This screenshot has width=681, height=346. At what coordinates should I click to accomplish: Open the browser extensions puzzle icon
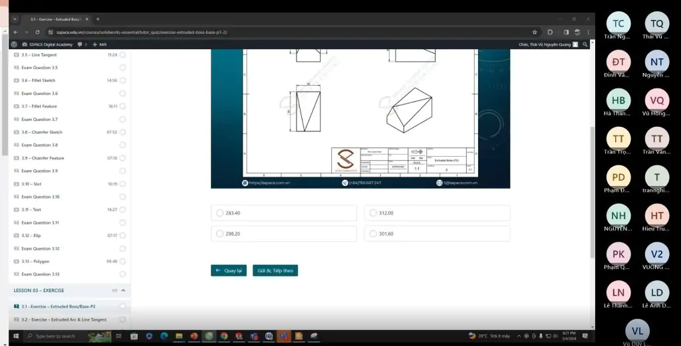tap(550, 32)
